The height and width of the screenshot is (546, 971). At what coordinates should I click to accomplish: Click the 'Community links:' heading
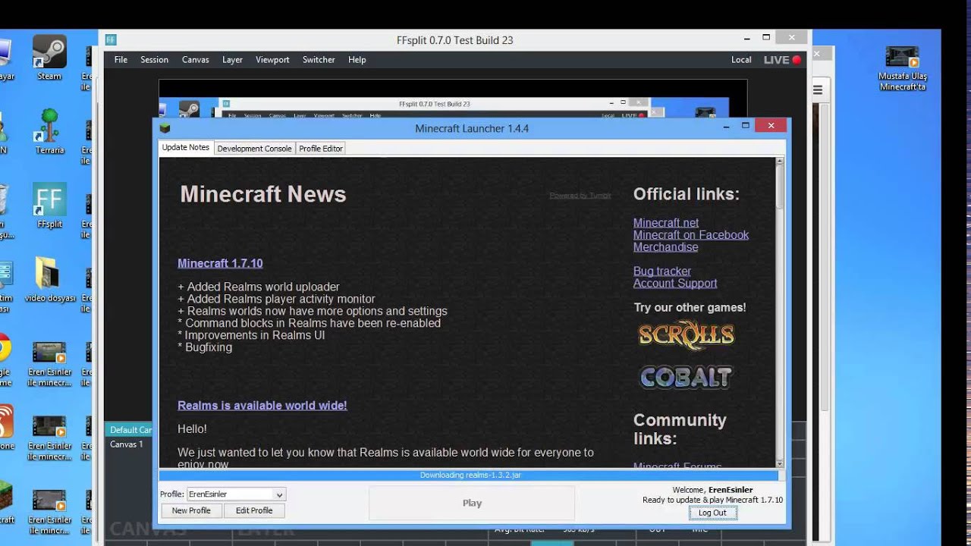[x=680, y=429]
